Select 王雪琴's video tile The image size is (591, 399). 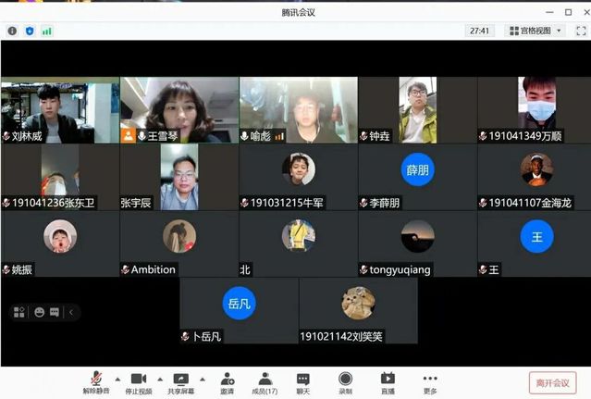179,109
